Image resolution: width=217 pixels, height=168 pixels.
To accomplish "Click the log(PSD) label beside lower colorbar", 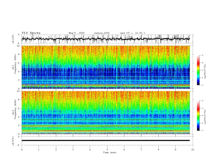I will (x=205, y=117).
